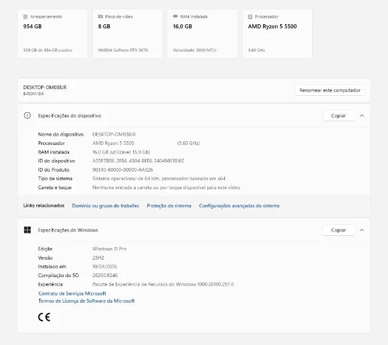This screenshot has width=388, height=345.
Task: Click the text 328 GB de 954 GB usados
Action: [x=48, y=50]
